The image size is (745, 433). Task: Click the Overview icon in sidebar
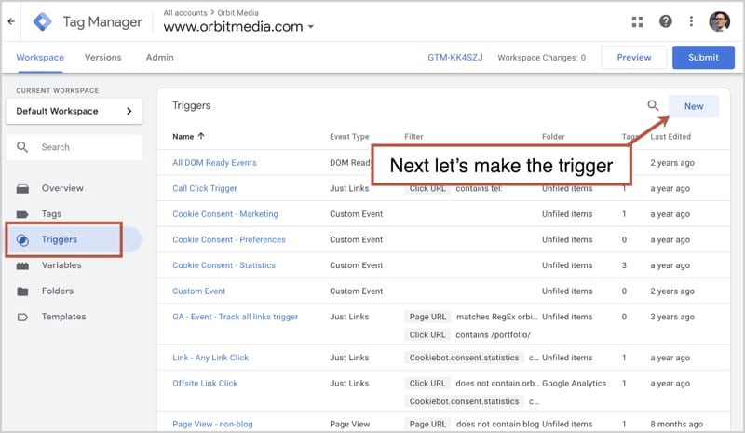point(22,189)
